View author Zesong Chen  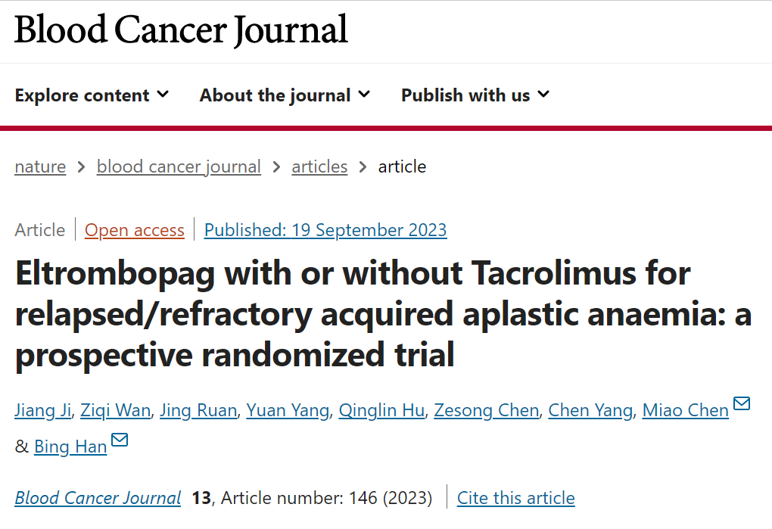click(487, 410)
